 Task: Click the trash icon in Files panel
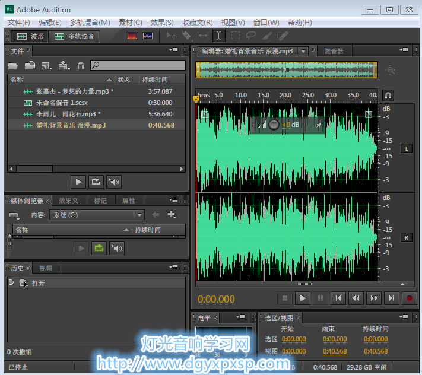click(x=81, y=66)
